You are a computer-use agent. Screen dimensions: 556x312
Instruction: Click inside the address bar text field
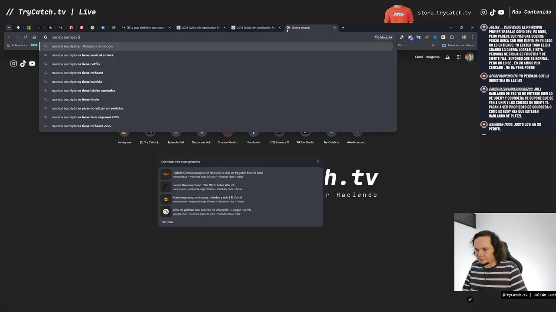coord(208,37)
